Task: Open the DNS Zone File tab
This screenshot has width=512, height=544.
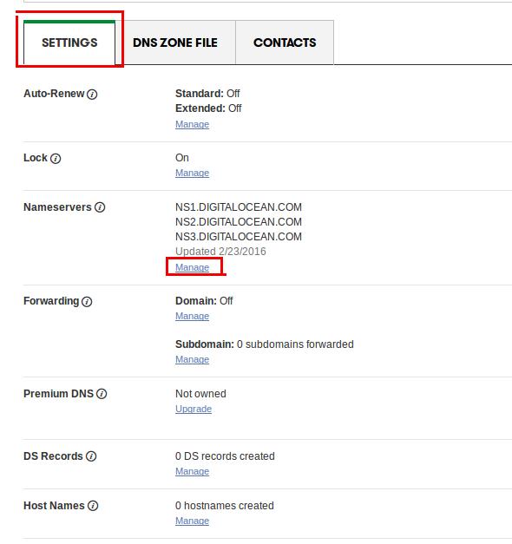Action: (175, 43)
